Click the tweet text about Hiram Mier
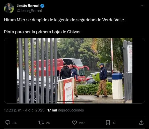Image resolution: width=149 pixels, height=129 pixels. point(65,26)
